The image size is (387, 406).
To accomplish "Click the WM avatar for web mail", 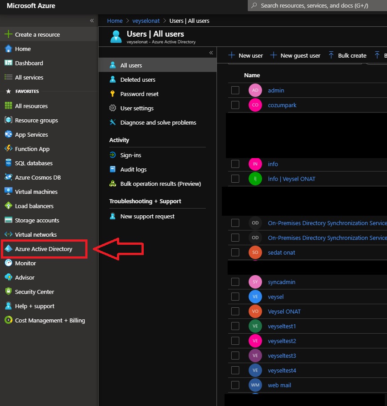I will click(255, 385).
